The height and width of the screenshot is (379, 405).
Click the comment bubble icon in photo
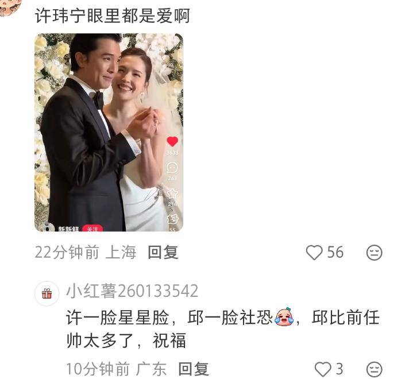(x=172, y=168)
